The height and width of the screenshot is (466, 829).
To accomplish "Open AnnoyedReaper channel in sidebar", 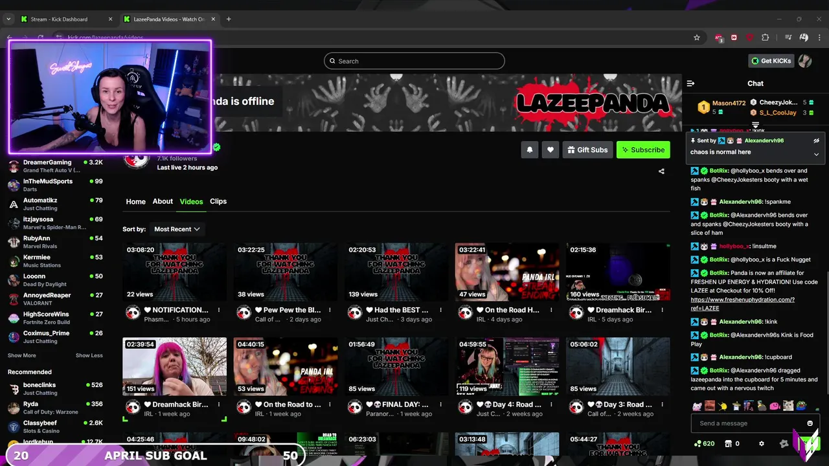I will pos(55,299).
